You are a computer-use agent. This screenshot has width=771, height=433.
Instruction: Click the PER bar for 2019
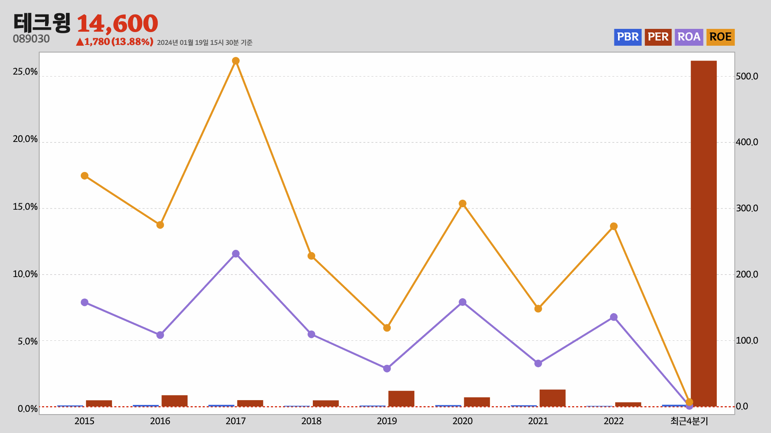[401, 399]
